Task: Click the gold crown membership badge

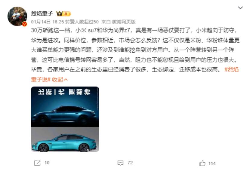Action: click(x=63, y=14)
